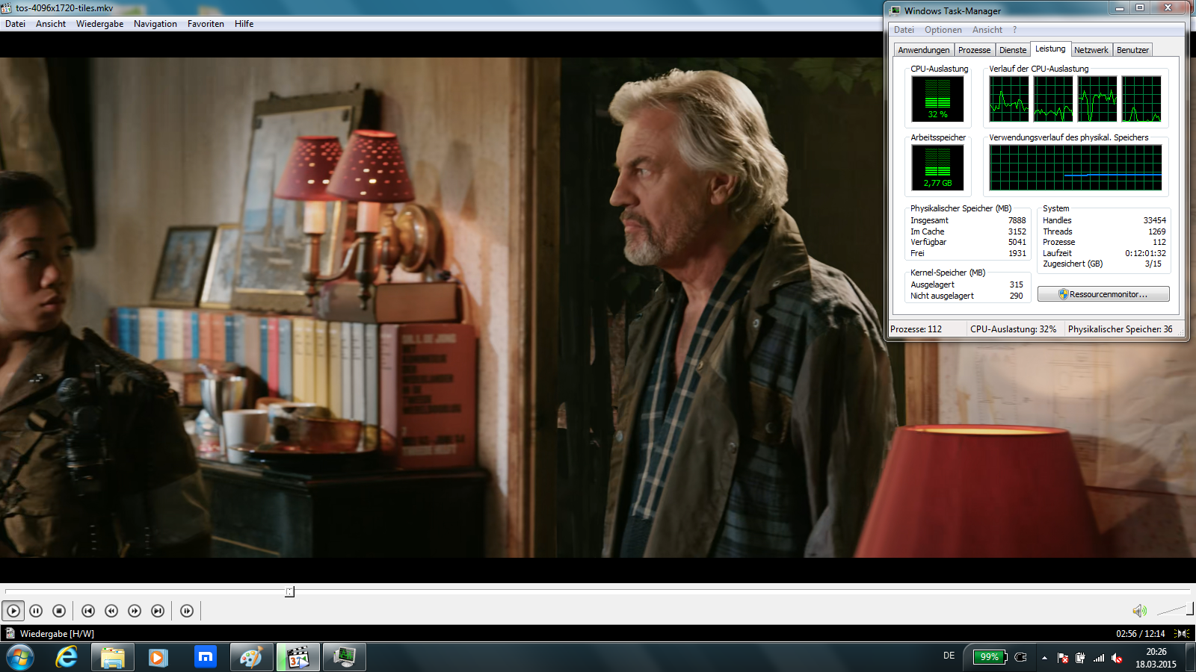Click the playback time 02:56 / 12:14
Screen dimensions: 1196x672
pos(1141,633)
